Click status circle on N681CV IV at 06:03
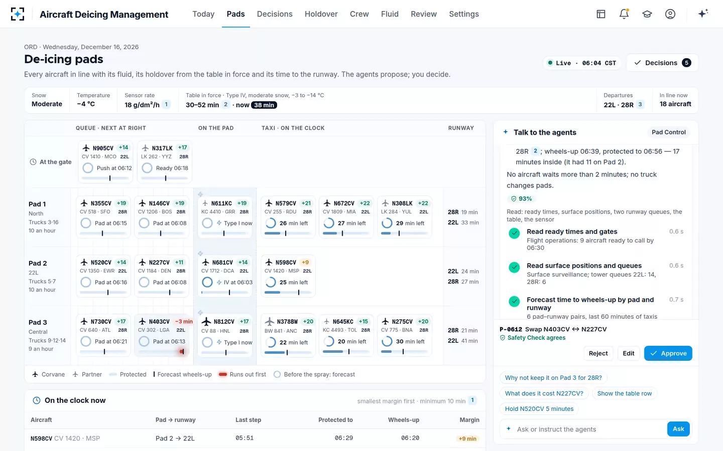723x451 pixels. point(207,282)
